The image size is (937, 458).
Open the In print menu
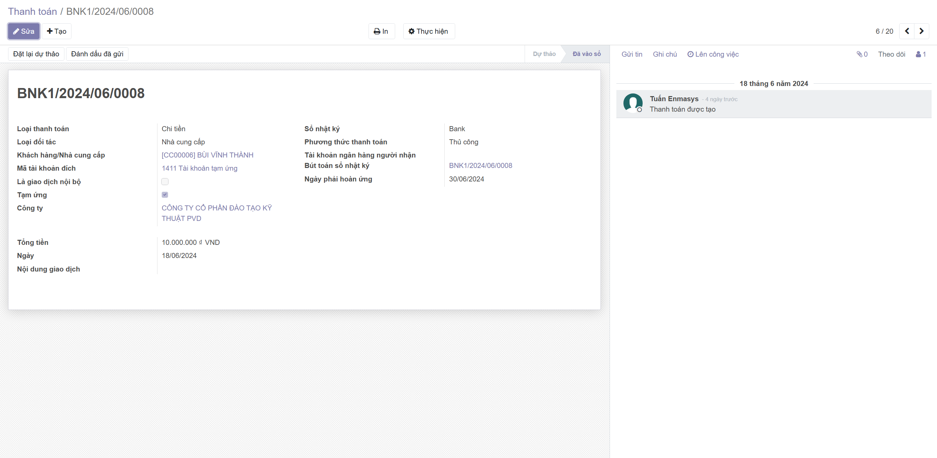pos(381,31)
